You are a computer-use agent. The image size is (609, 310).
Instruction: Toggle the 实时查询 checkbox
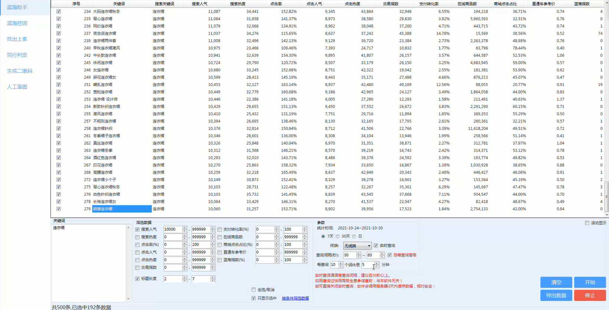click(x=376, y=245)
